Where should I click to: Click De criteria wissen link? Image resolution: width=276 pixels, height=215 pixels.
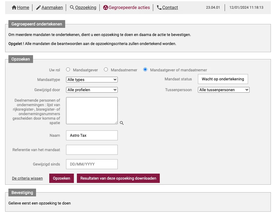click(27, 178)
